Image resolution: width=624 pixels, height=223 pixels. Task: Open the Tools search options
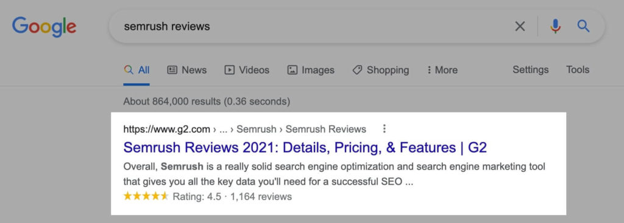pyautogui.click(x=578, y=70)
